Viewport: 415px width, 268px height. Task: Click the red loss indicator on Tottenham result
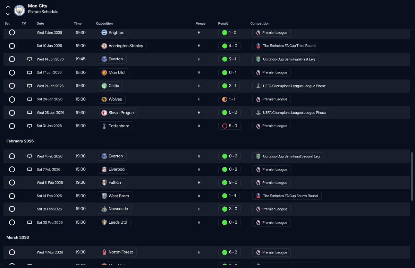coord(225,126)
